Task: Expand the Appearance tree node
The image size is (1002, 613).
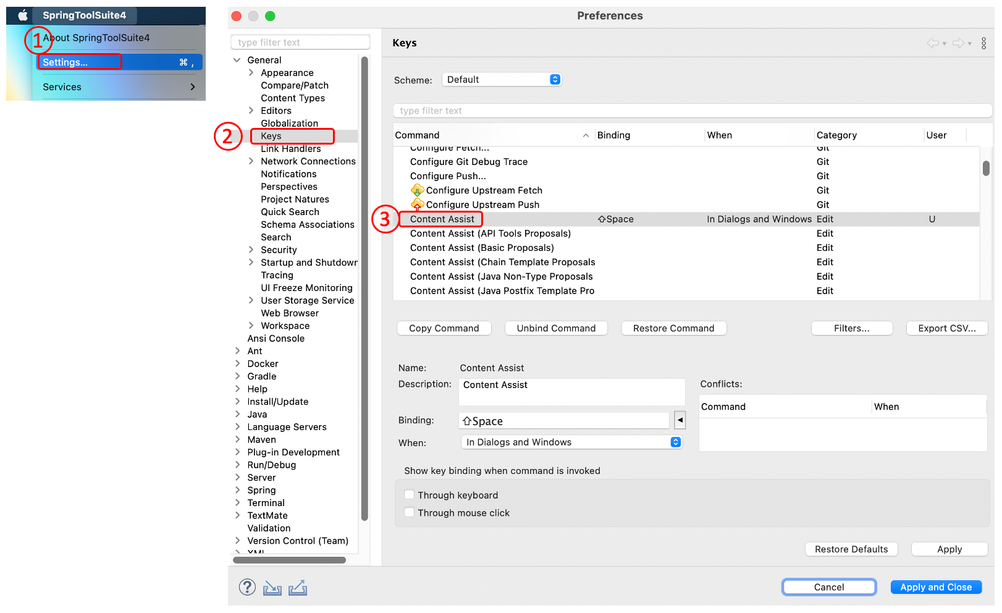Action: [x=251, y=72]
